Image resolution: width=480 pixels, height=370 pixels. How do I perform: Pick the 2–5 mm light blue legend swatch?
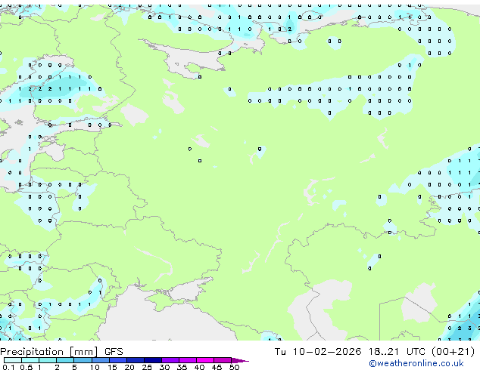tap(65, 360)
